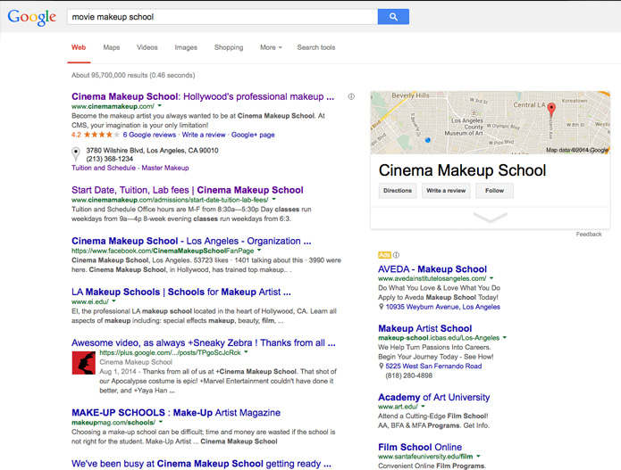The height and width of the screenshot is (470, 621).
Task: Open Cinema Makeup School: Hollywood's professional makeup result
Action: pyautogui.click(x=203, y=96)
